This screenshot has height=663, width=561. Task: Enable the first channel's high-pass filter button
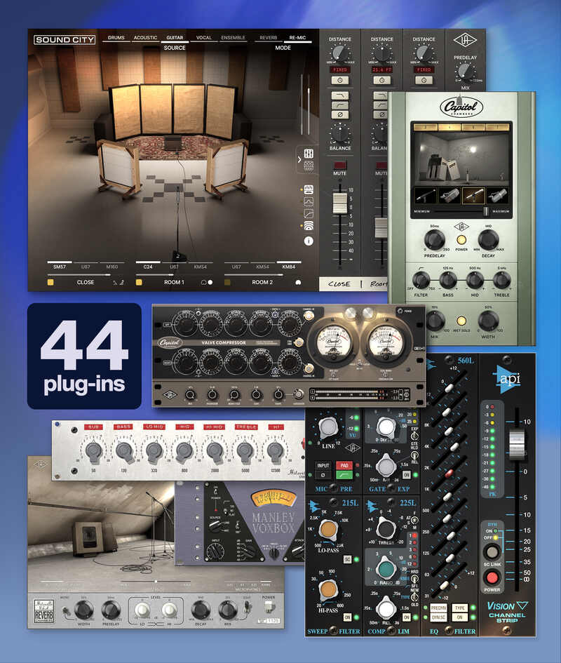pos(340,105)
